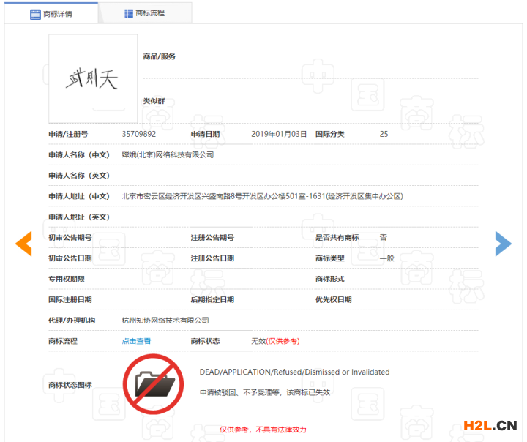Image resolution: width=527 pixels, height=442 pixels.
Task: Open the 武则天 trademark image
Action: (x=92, y=78)
